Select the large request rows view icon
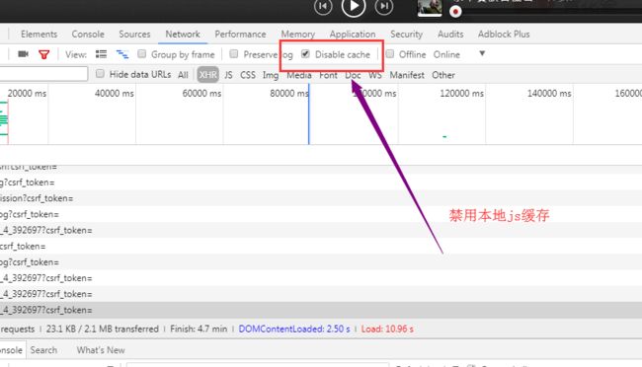This screenshot has width=642, height=367. pos(101,54)
